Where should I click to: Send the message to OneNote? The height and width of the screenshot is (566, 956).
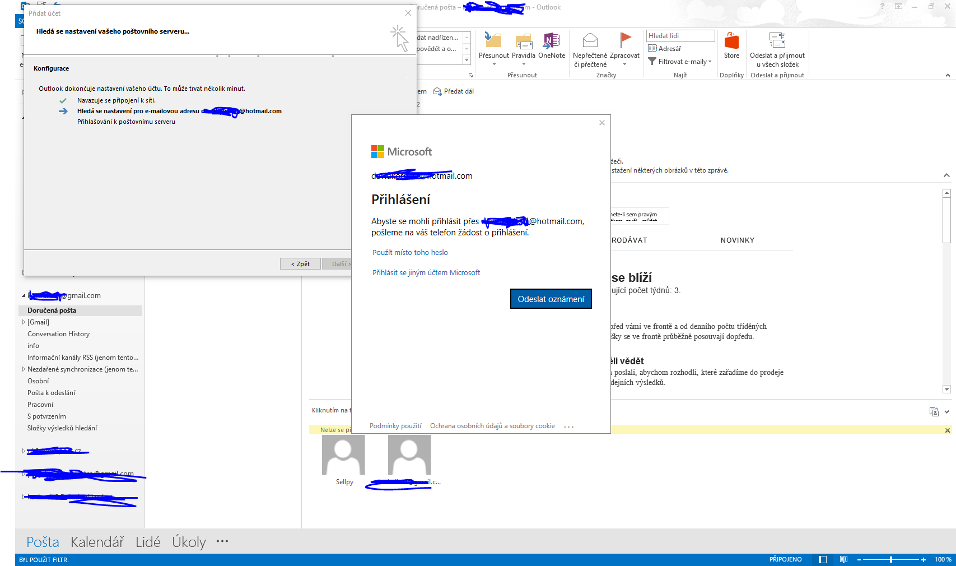(552, 46)
